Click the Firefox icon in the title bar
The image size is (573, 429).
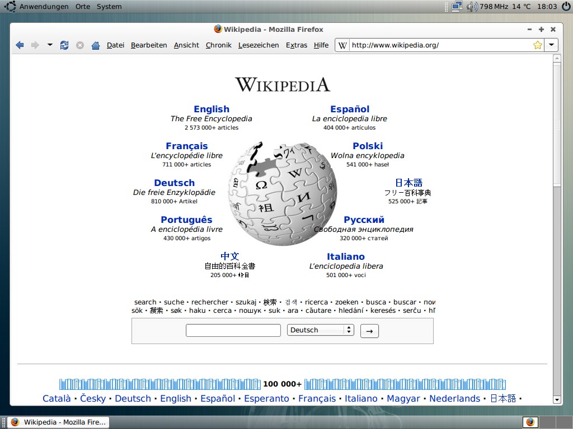tap(218, 29)
